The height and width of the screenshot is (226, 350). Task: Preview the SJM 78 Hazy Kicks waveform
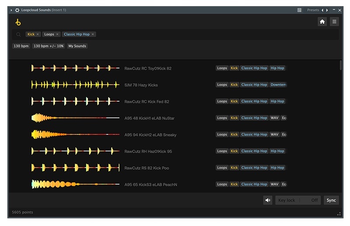75,85
